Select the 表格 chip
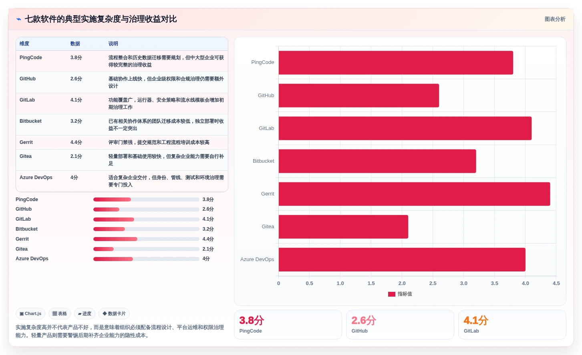This screenshot has width=582, height=355. click(60, 314)
